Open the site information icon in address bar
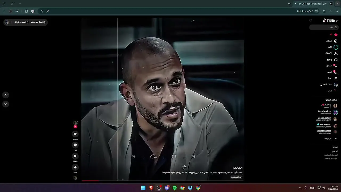 coord(316,11)
